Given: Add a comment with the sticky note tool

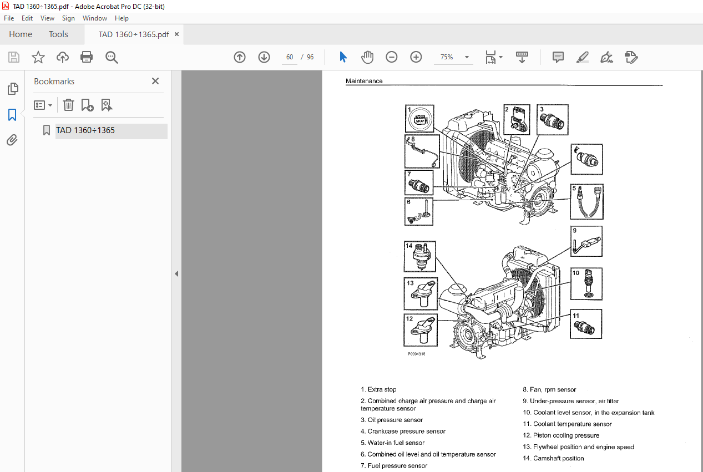Looking at the screenshot, I should tap(558, 57).
